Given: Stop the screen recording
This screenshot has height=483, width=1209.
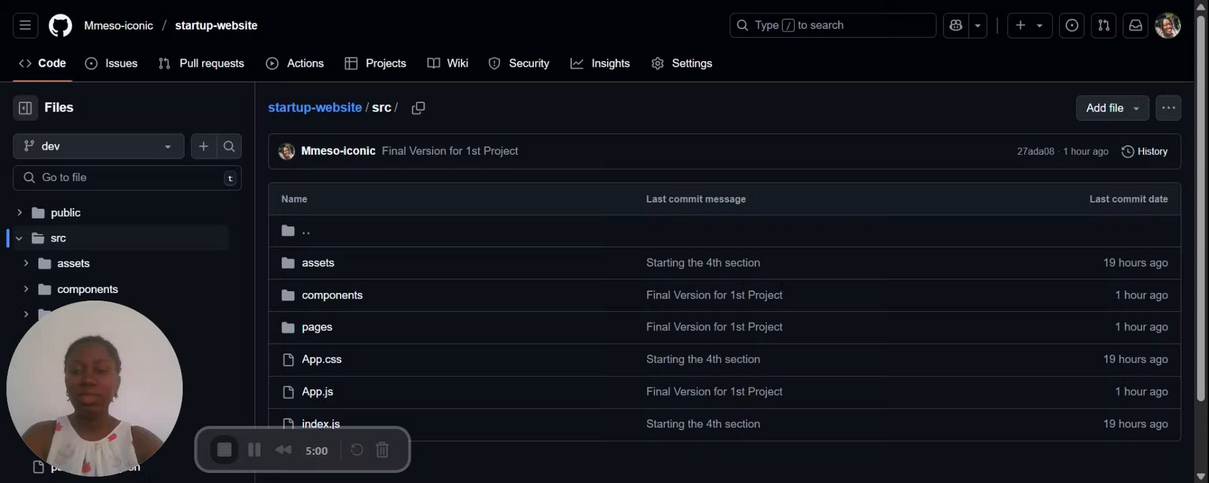Looking at the screenshot, I should click(x=224, y=450).
